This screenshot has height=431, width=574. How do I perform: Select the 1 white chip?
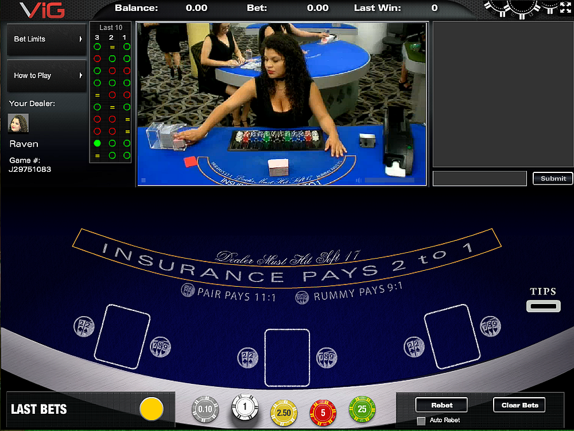[245, 407]
